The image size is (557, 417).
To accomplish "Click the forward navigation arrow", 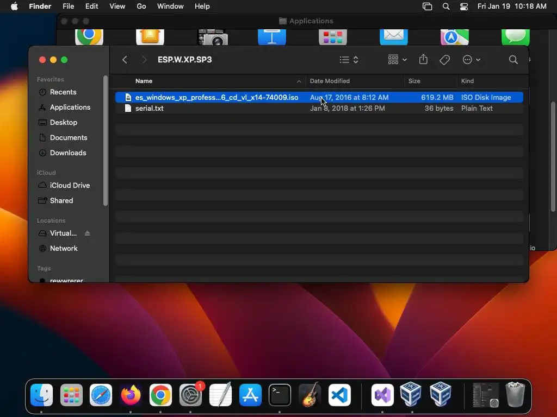I will tap(144, 60).
